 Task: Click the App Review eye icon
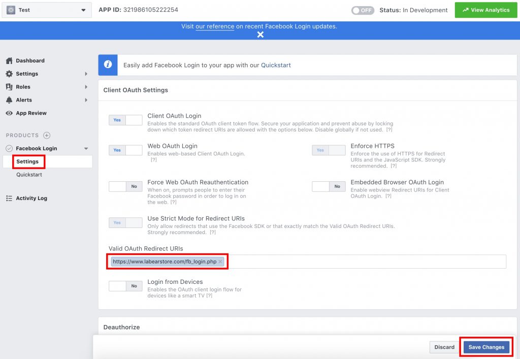[x=9, y=113]
